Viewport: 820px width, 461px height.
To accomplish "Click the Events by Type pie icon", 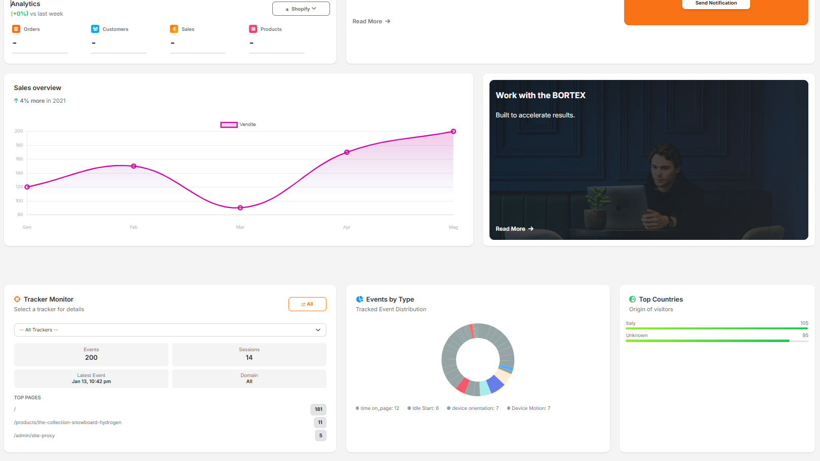I will (x=360, y=299).
